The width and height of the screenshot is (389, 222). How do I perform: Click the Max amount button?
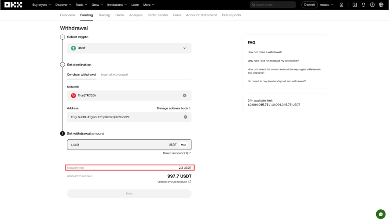(x=183, y=145)
